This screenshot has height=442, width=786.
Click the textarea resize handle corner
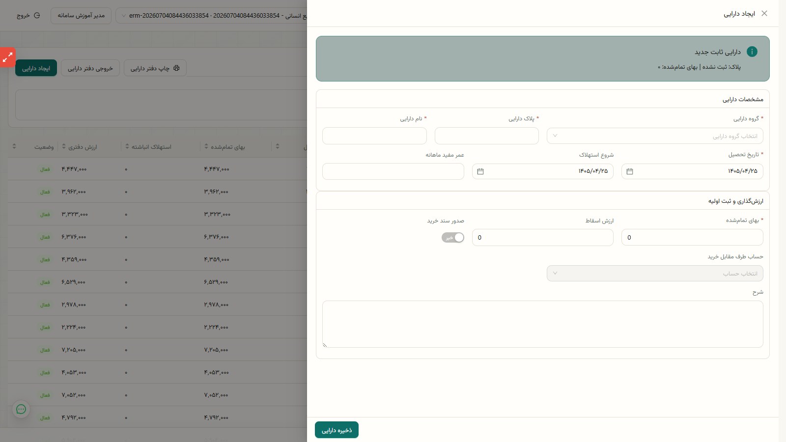point(325,345)
